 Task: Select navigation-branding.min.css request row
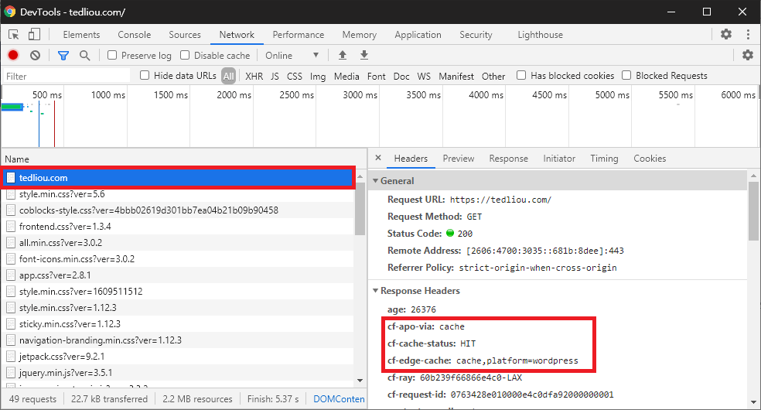[x=179, y=340]
